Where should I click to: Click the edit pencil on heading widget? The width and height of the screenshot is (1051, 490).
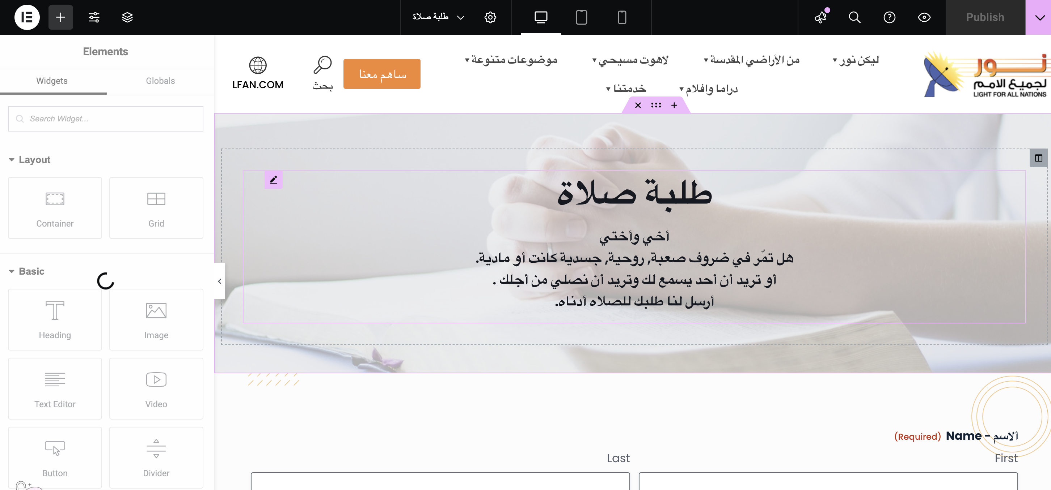click(x=273, y=180)
